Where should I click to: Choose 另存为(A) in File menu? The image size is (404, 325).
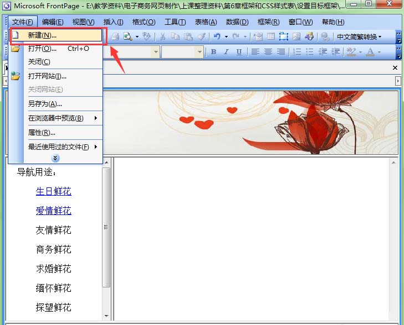coord(55,104)
